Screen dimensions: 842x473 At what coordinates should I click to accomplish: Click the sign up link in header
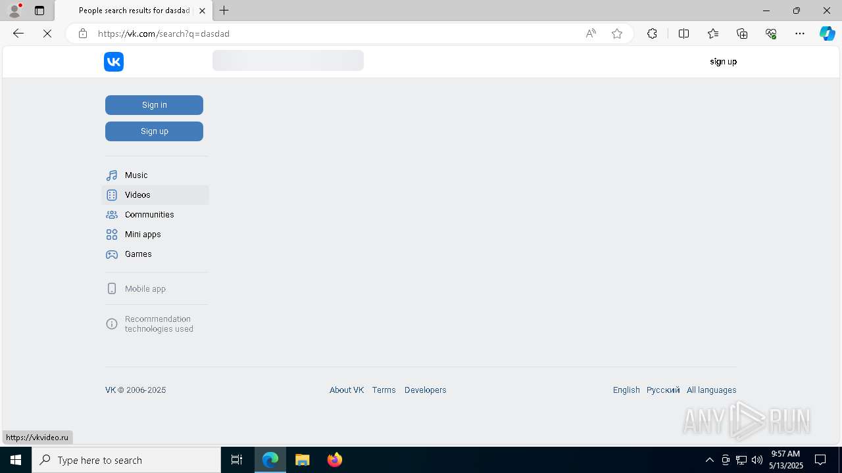723,62
